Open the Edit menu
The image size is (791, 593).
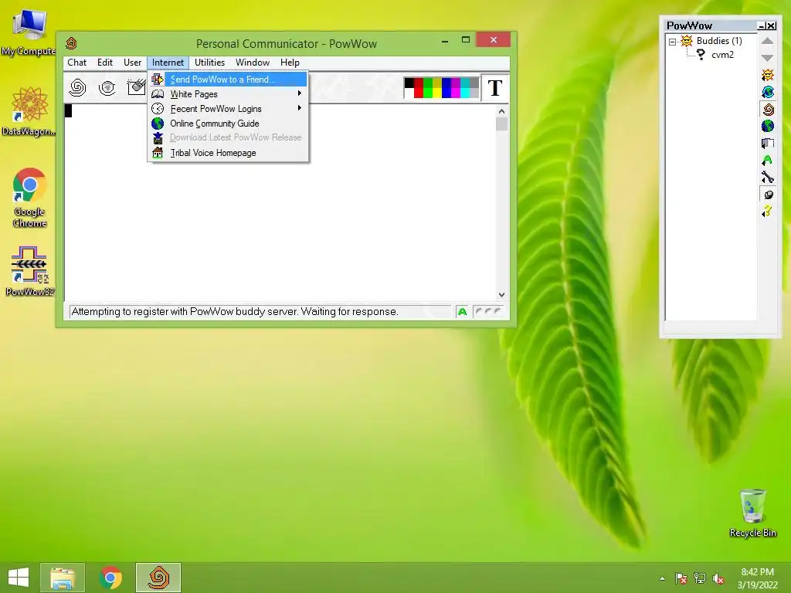105,63
